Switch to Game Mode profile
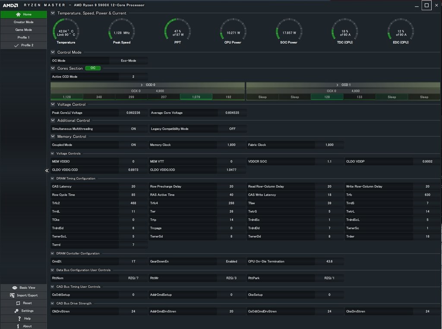 pyautogui.click(x=24, y=30)
